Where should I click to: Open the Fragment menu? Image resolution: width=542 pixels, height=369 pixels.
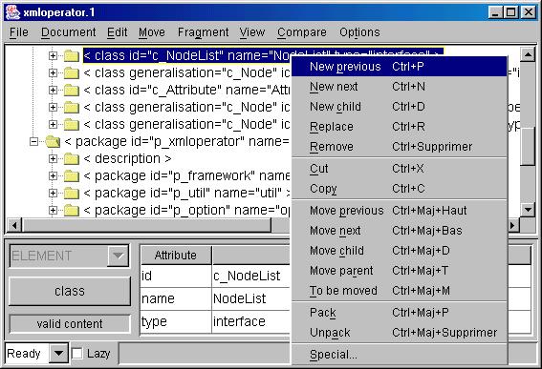[x=203, y=32]
